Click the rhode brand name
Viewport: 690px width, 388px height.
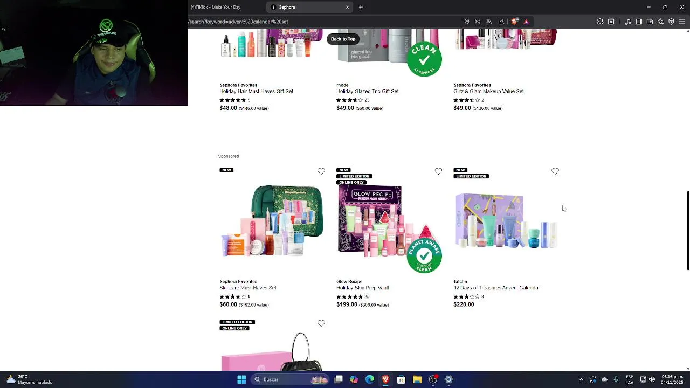342,85
